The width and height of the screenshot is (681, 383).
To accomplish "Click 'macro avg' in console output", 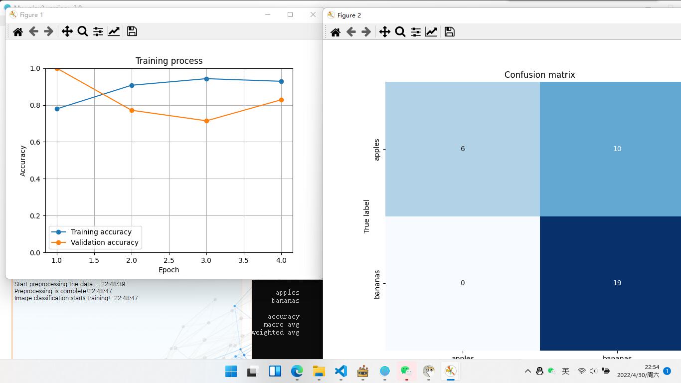I will click(x=282, y=324).
